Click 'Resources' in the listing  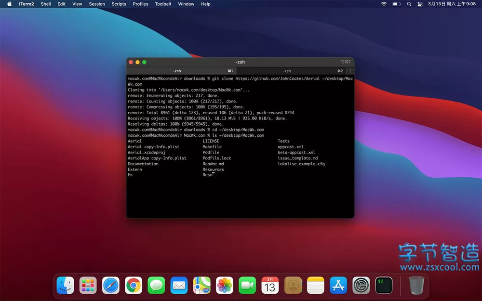[x=214, y=170]
